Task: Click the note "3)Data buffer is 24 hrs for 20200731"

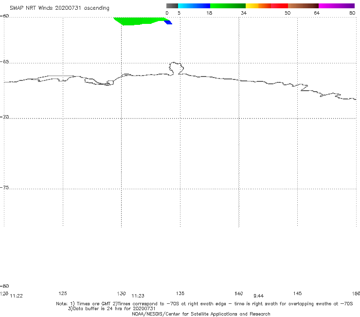Action: (111, 309)
